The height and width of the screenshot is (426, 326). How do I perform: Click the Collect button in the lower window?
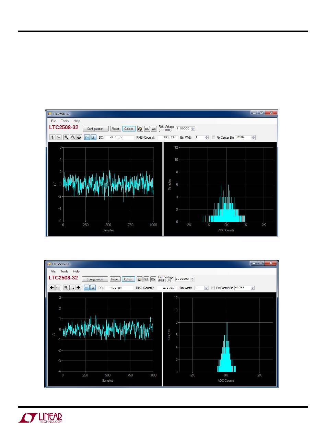[x=128, y=279]
